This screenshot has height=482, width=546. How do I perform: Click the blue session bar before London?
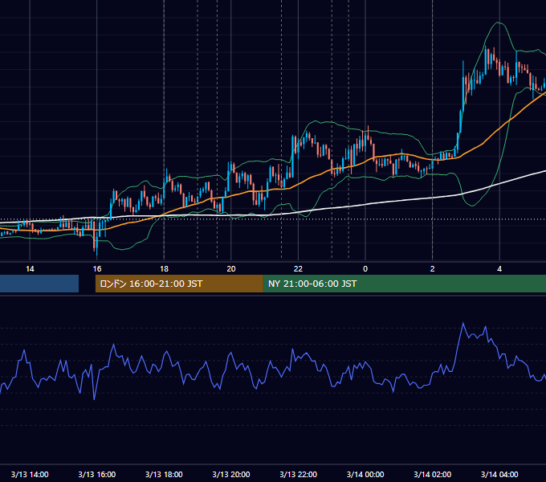click(39, 284)
